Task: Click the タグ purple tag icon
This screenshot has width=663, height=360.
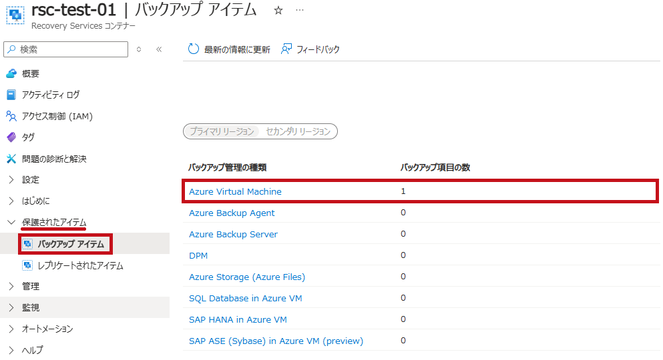Action: [11, 137]
